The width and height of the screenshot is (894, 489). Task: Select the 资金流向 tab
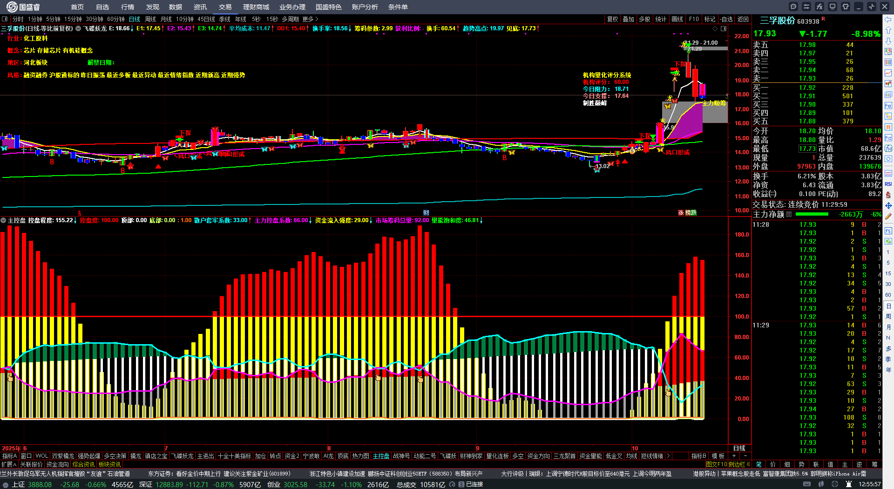(58, 464)
